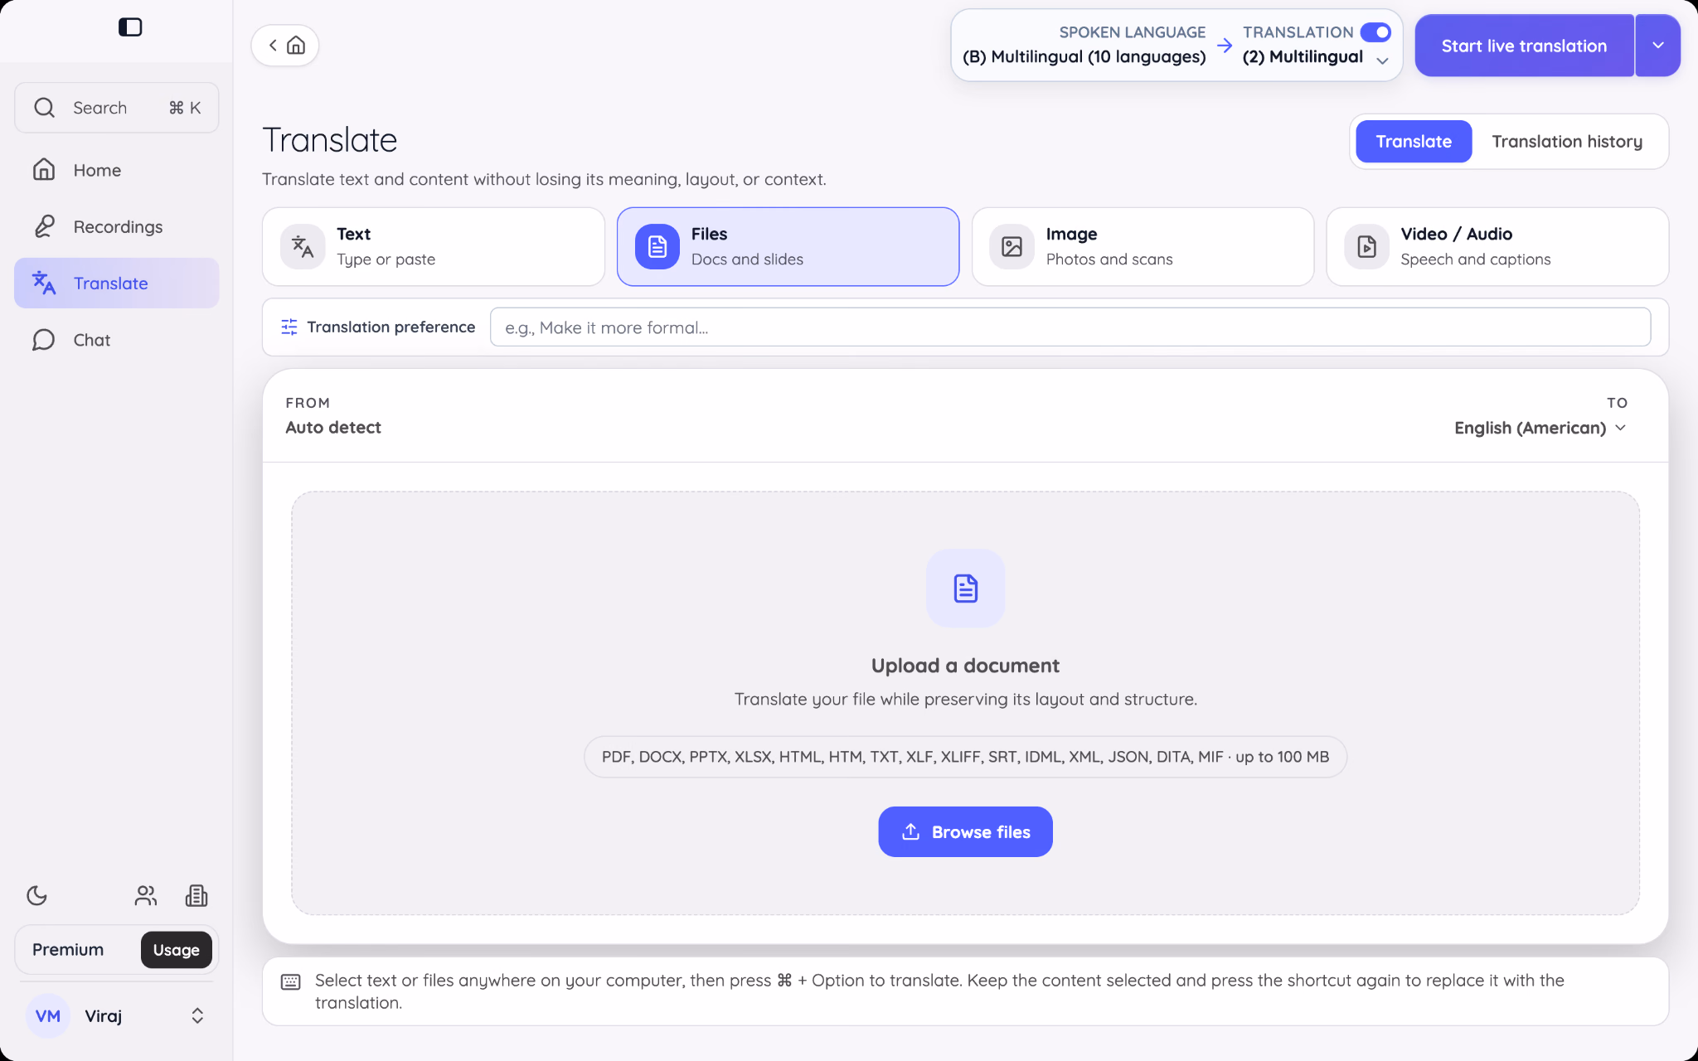Click the supported file formats pill

[x=965, y=757]
